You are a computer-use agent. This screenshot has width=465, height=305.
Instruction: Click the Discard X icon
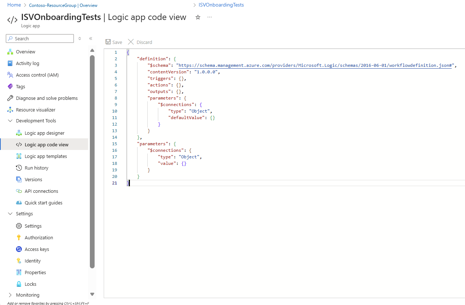pos(131,42)
